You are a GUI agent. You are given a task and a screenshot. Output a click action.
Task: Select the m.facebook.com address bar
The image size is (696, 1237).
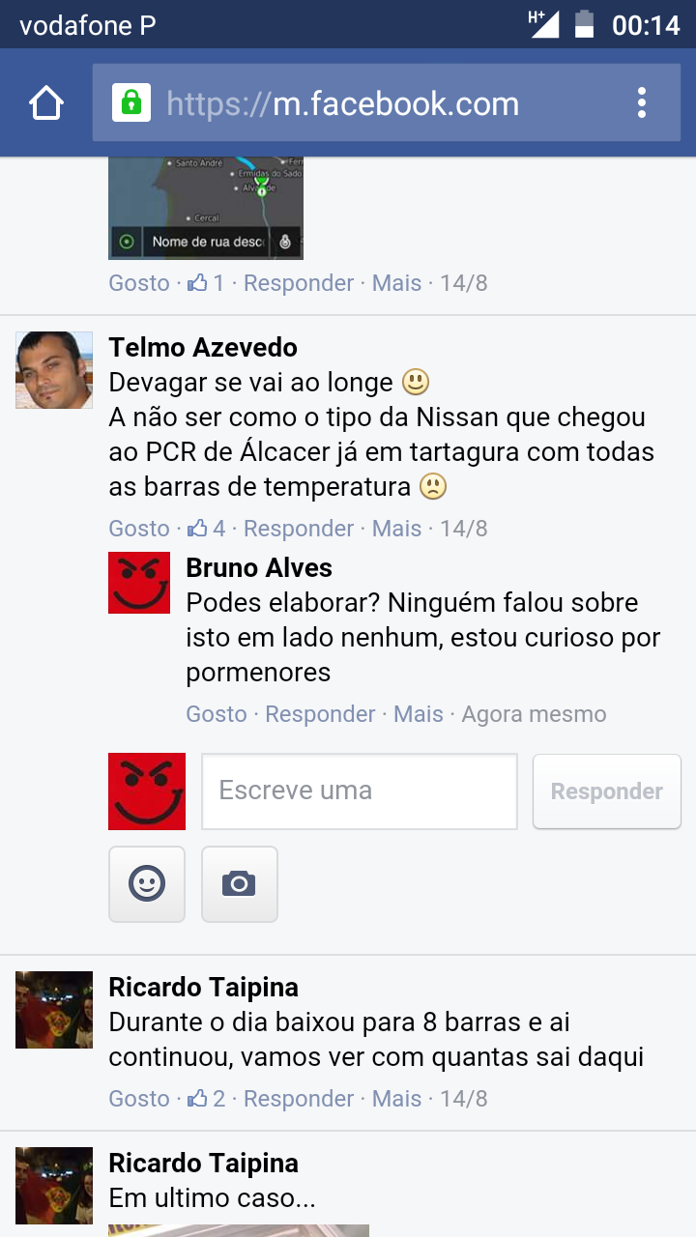tap(387, 103)
